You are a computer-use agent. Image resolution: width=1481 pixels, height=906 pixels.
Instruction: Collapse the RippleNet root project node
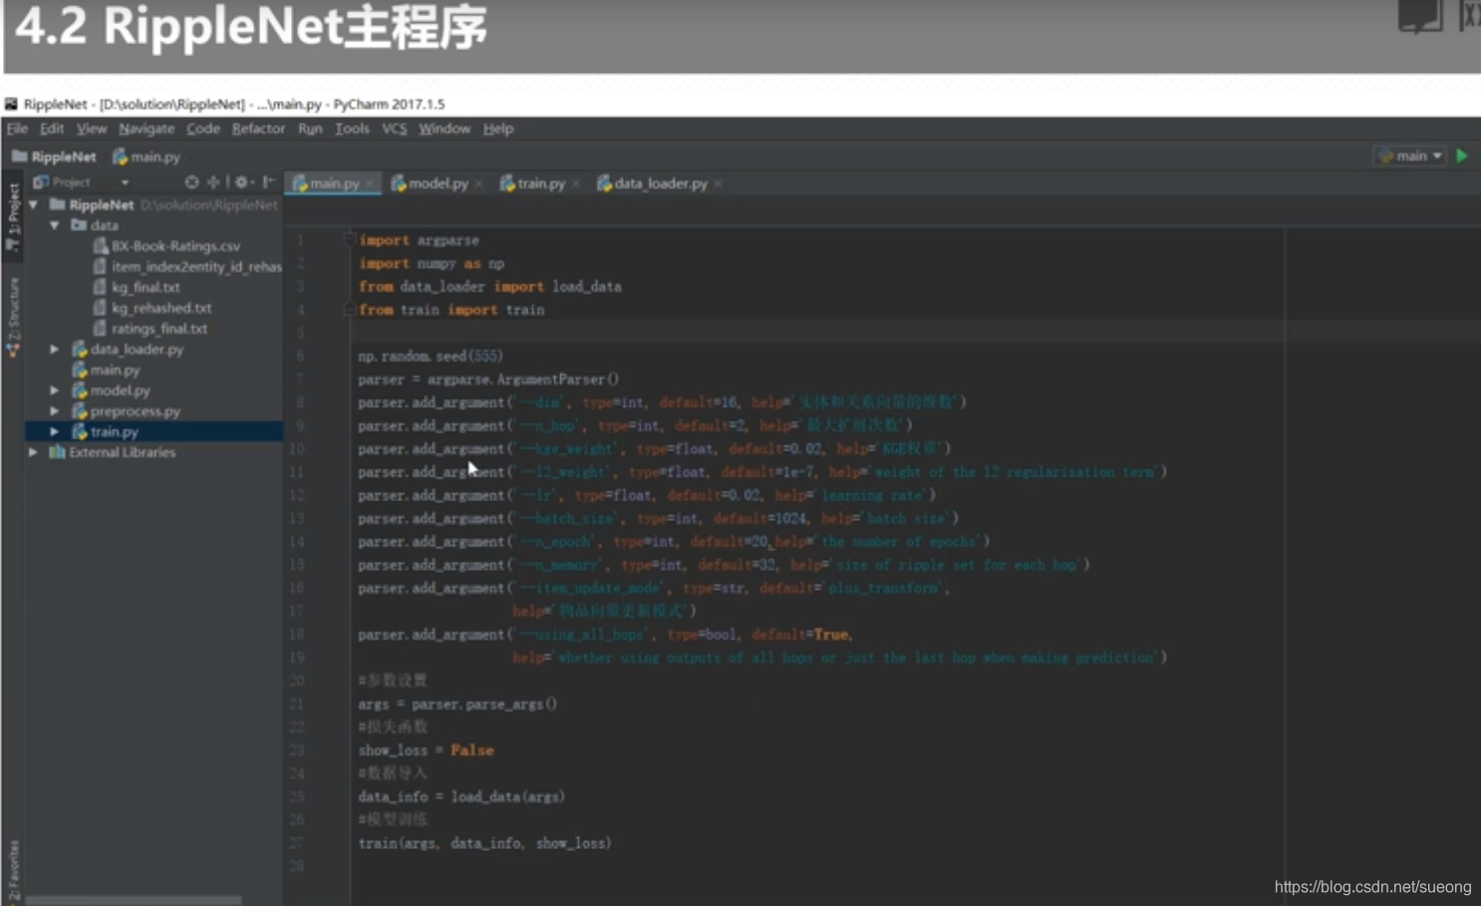click(34, 204)
